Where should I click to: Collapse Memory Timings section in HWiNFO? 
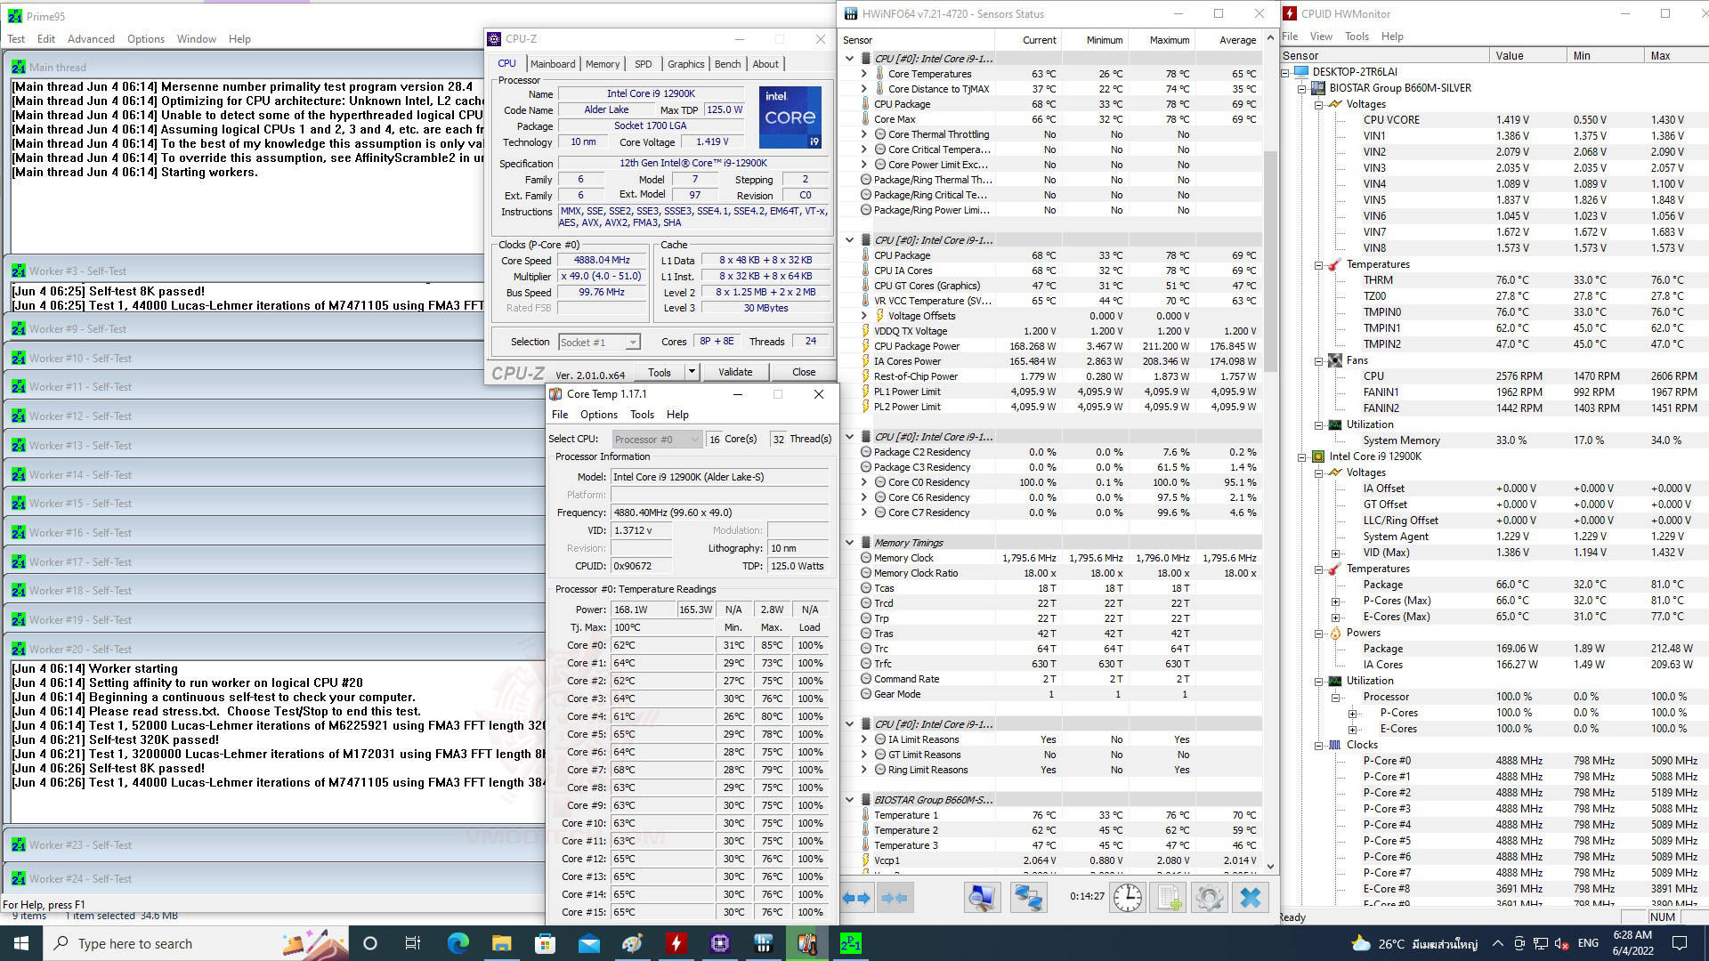(850, 543)
